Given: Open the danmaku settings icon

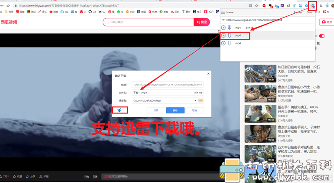Looking at the screenshot, I should pos(95,177).
